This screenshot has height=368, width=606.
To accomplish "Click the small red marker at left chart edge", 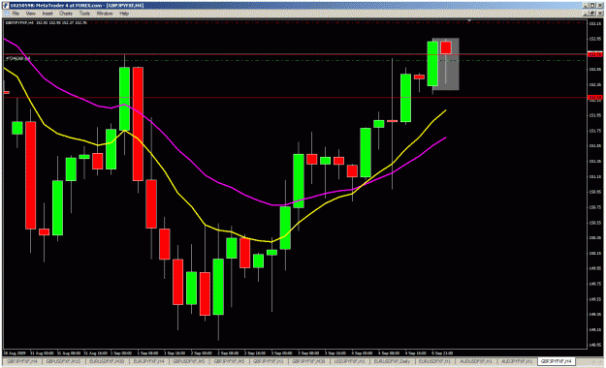I will pyautogui.click(x=6, y=92).
